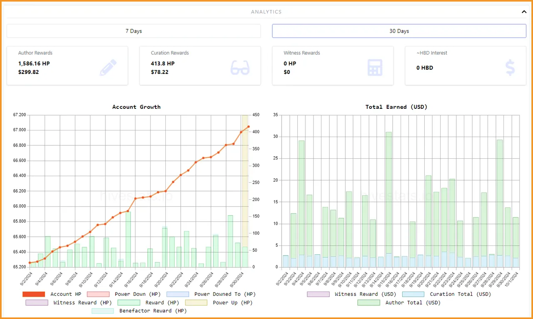Toggle the Reward (HP) legend swatch
This screenshot has height=319, width=533.
tap(129, 303)
